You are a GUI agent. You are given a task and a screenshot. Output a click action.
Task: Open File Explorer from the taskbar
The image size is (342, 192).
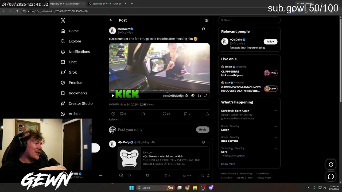pos(195,188)
